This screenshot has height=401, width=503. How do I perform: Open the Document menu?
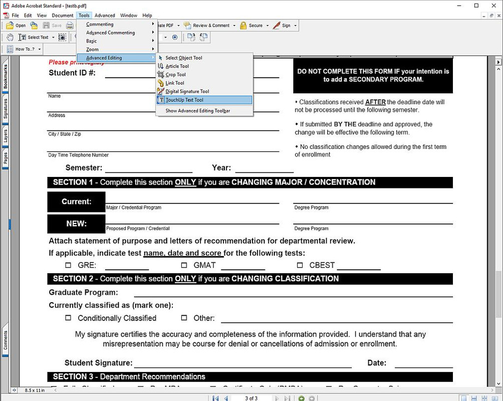point(63,16)
